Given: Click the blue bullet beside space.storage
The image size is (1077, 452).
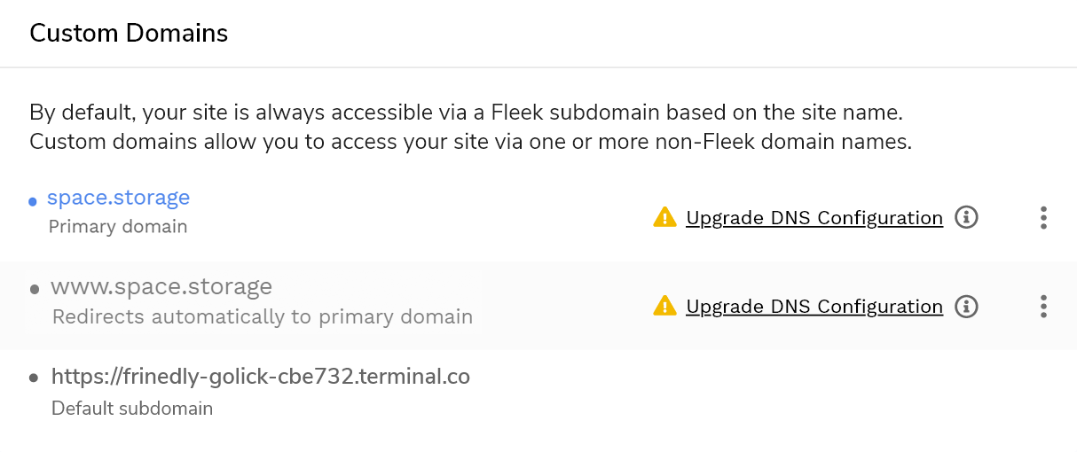Looking at the screenshot, I should [x=33, y=202].
